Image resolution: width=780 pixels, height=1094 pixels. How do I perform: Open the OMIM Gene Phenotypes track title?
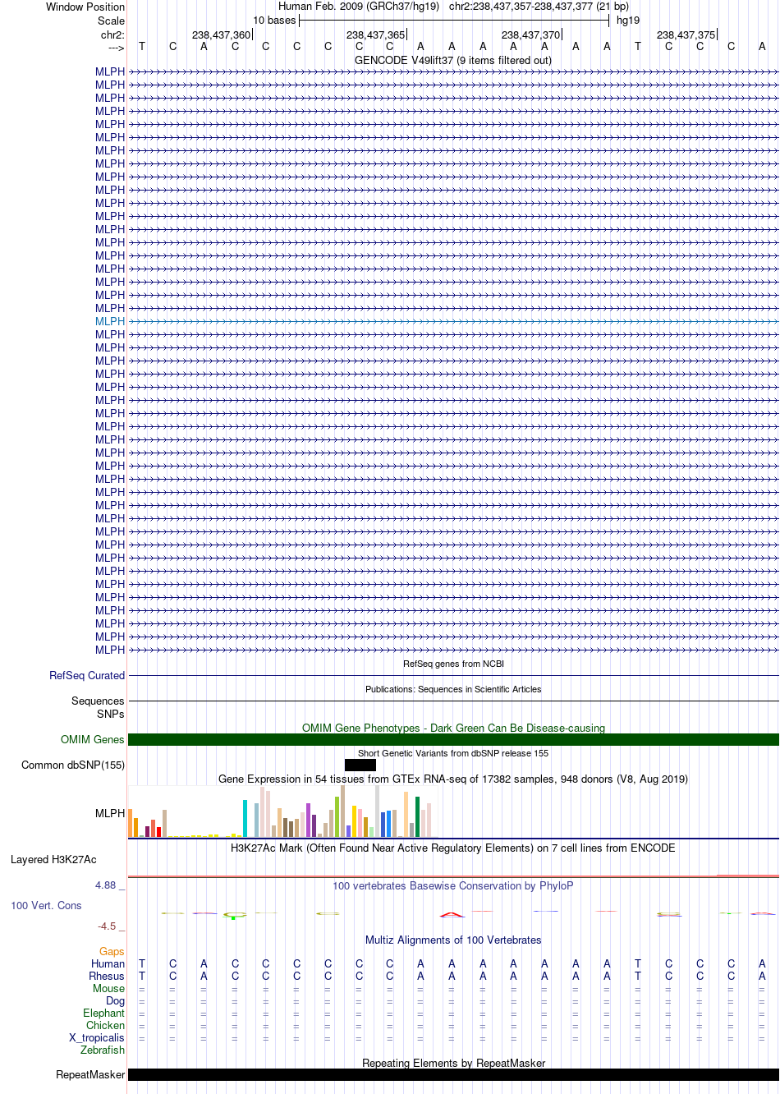tap(453, 729)
